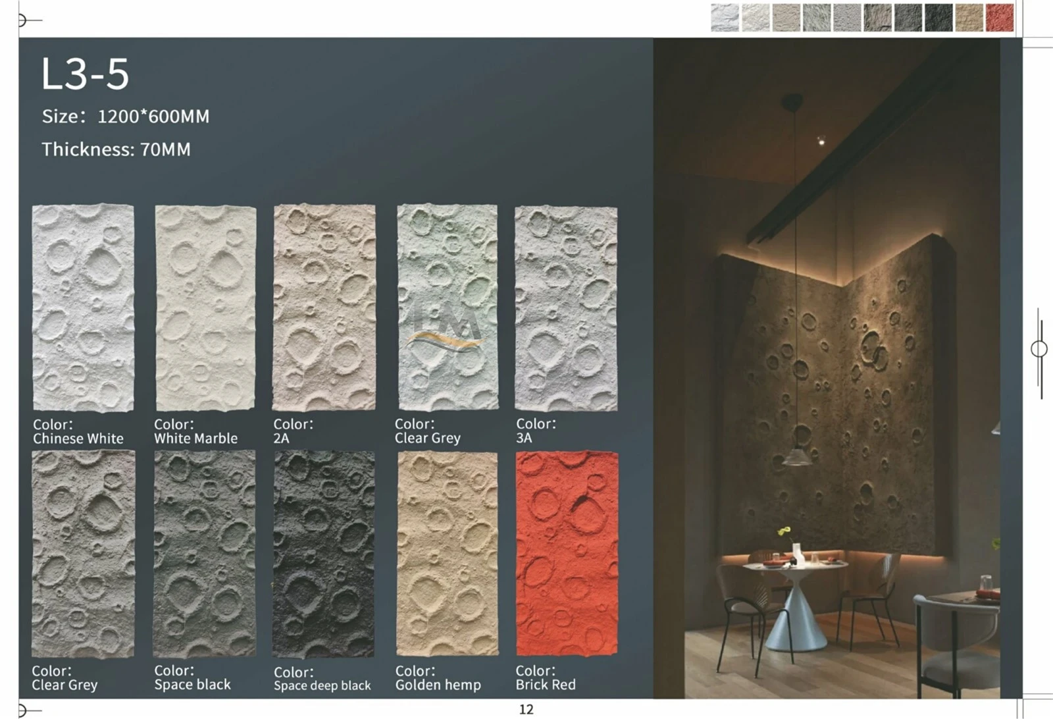
Task: Click the '2A' color label
Action: 281,439
